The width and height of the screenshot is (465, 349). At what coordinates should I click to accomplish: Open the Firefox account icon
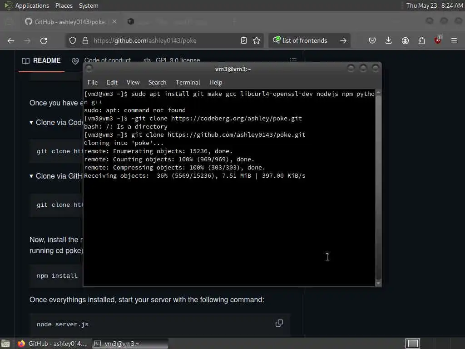tap(405, 40)
